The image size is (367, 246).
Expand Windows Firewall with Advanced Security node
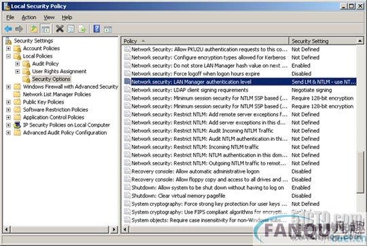8,87
